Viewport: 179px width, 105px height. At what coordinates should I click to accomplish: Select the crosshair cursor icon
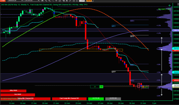[x=56, y=1]
